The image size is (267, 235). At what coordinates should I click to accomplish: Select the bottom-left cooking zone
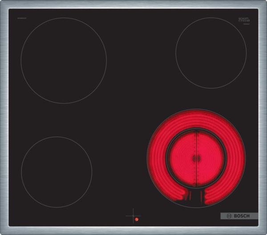pos(57,172)
